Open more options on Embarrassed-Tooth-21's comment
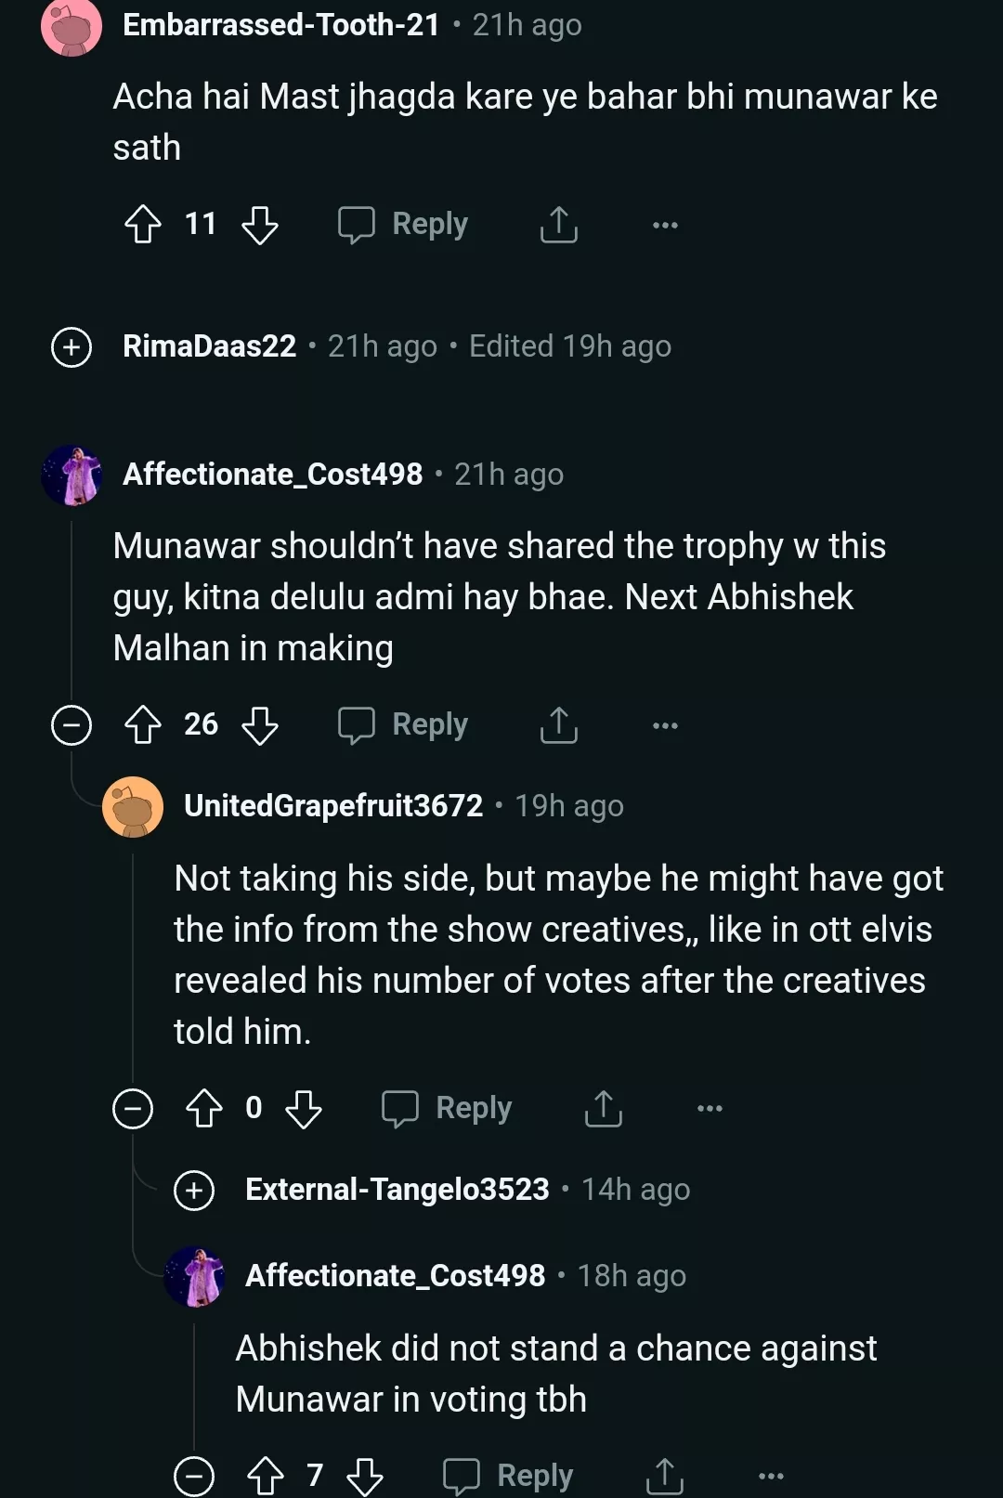Viewport: 1003px width, 1498px height. pos(665,225)
